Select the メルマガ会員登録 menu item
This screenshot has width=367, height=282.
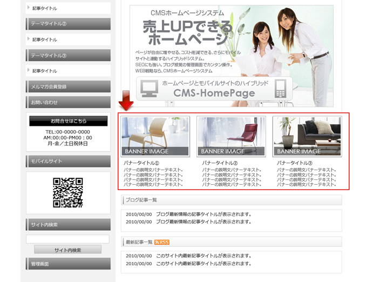click(68, 86)
